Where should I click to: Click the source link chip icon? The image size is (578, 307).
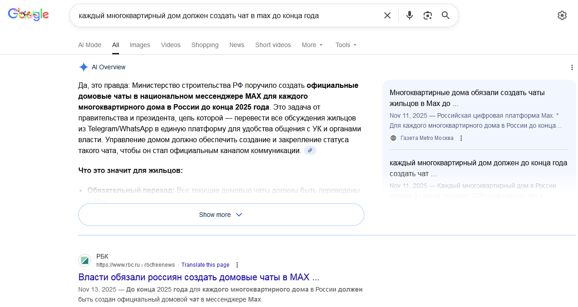[x=310, y=150]
